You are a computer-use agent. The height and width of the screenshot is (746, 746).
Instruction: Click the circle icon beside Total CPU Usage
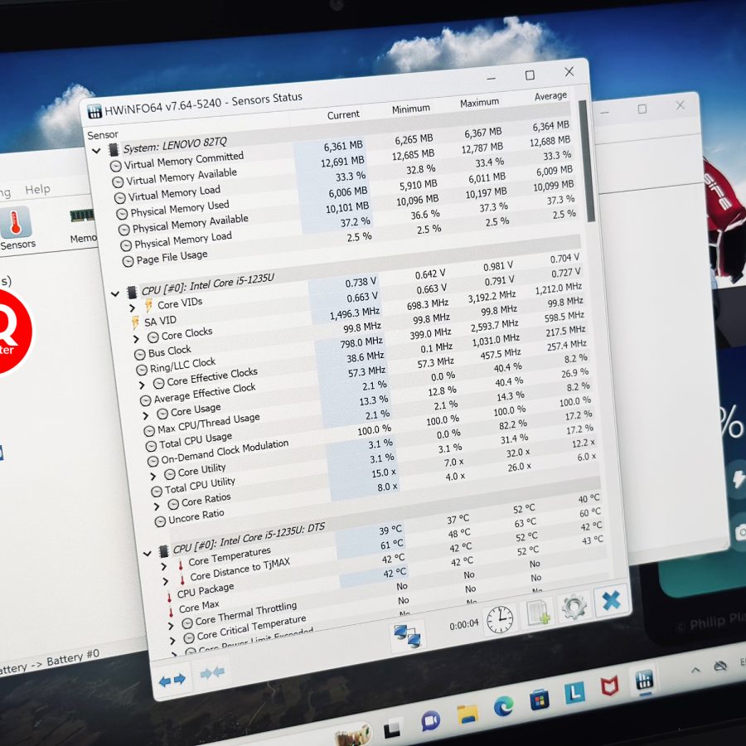pyautogui.click(x=150, y=446)
